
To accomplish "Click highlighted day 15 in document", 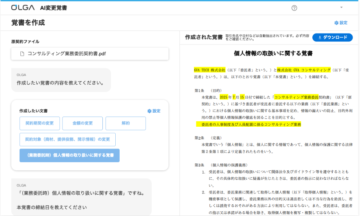I will pos(242,97).
